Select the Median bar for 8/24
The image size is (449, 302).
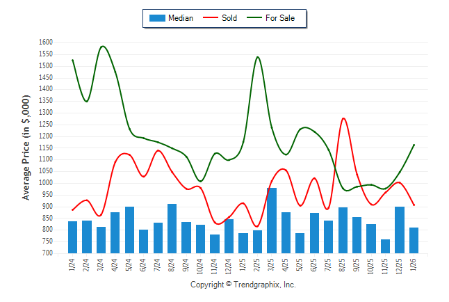(x=172, y=228)
